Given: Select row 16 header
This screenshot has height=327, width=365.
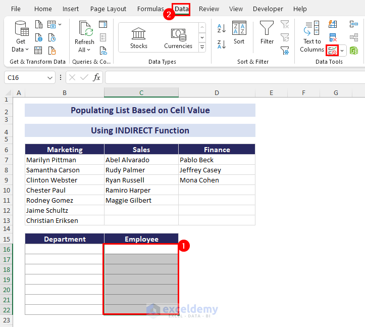Looking at the screenshot, I should pyautogui.click(x=7, y=249).
